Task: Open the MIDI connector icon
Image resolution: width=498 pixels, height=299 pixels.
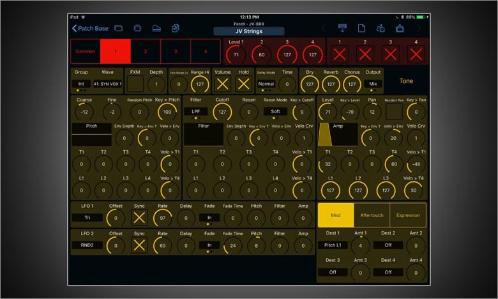Action: click(x=137, y=28)
